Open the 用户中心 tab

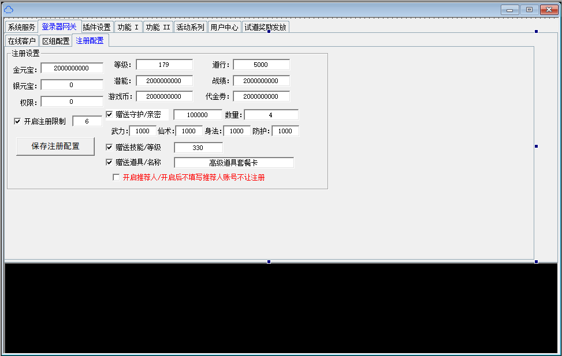tap(224, 27)
